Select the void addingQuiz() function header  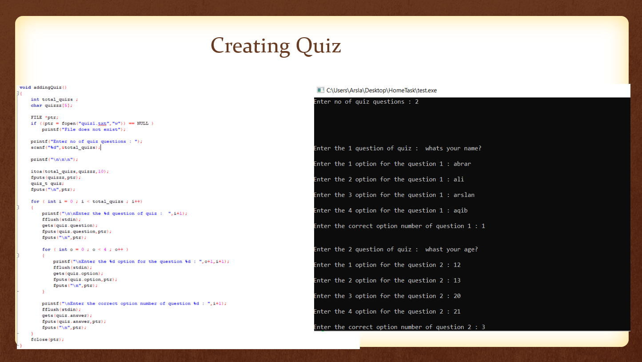pos(42,87)
